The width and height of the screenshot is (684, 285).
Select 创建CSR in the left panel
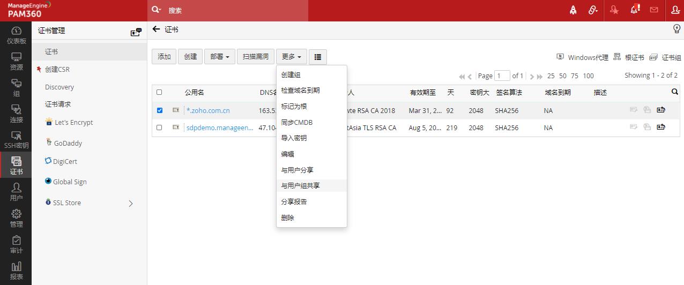pos(57,70)
